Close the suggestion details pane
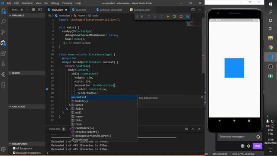The height and width of the screenshot is (156, 277). tap(202, 97)
